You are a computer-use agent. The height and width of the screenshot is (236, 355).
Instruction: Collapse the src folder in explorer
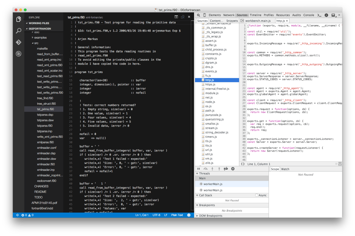pos(33,43)
